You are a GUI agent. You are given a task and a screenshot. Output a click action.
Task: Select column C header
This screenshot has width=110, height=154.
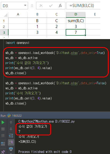[x=57, y=14]
